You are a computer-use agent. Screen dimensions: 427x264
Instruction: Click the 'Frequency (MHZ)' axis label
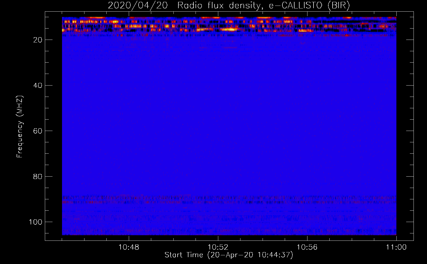20,127
